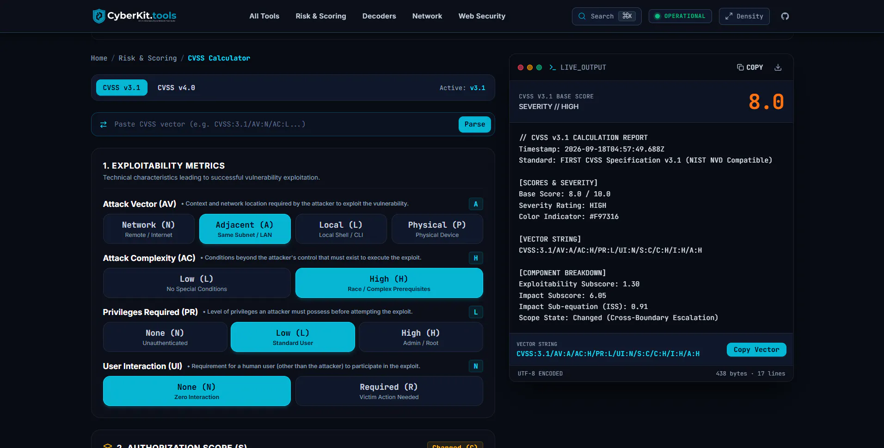Open the Network menu

tap(427, 16)
